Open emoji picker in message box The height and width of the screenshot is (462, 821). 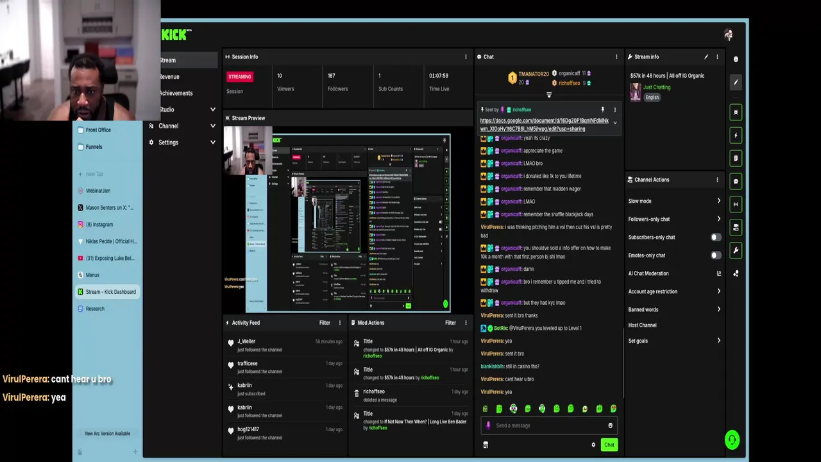[610, 425]
